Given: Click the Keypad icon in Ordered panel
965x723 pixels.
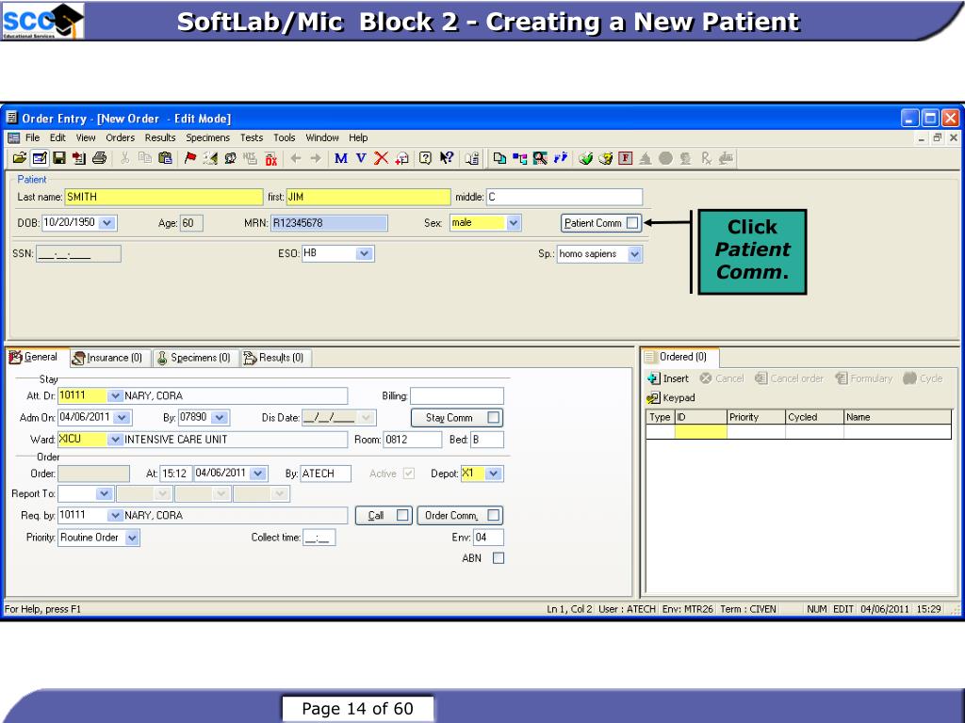Looking at the screenshot, I should [653, 398].
